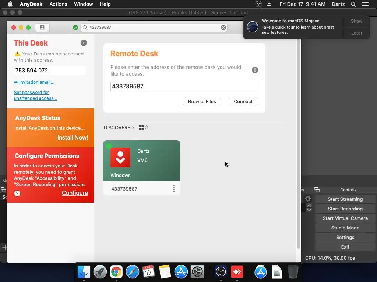Image resolution: width=377 pixels, height=282 pixels.
Task: Open OBS Settings button
Action: pos(345,238)
